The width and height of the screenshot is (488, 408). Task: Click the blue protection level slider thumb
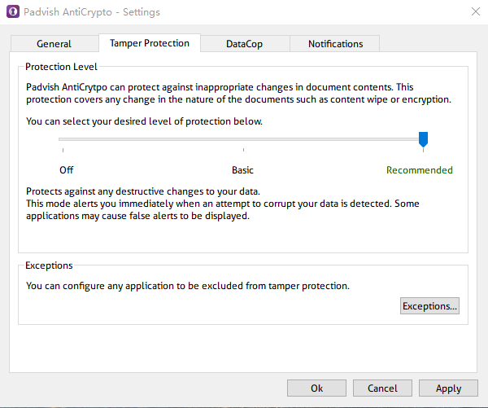click(423, 139)
